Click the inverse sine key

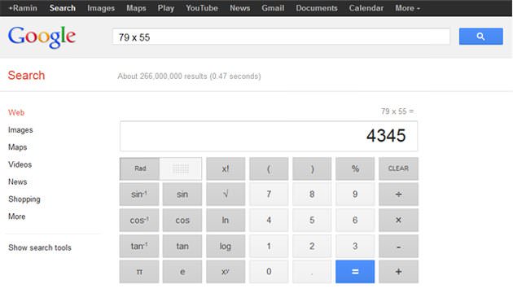click(139, 195)
